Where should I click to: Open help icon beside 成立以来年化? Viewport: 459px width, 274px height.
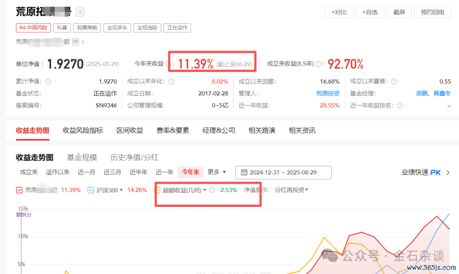pos(171,81)
